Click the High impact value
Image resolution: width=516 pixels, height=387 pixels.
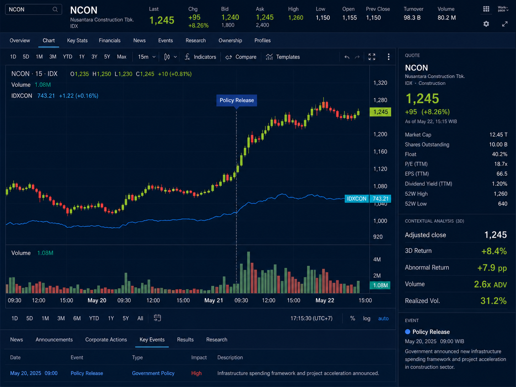pos(196,373)
